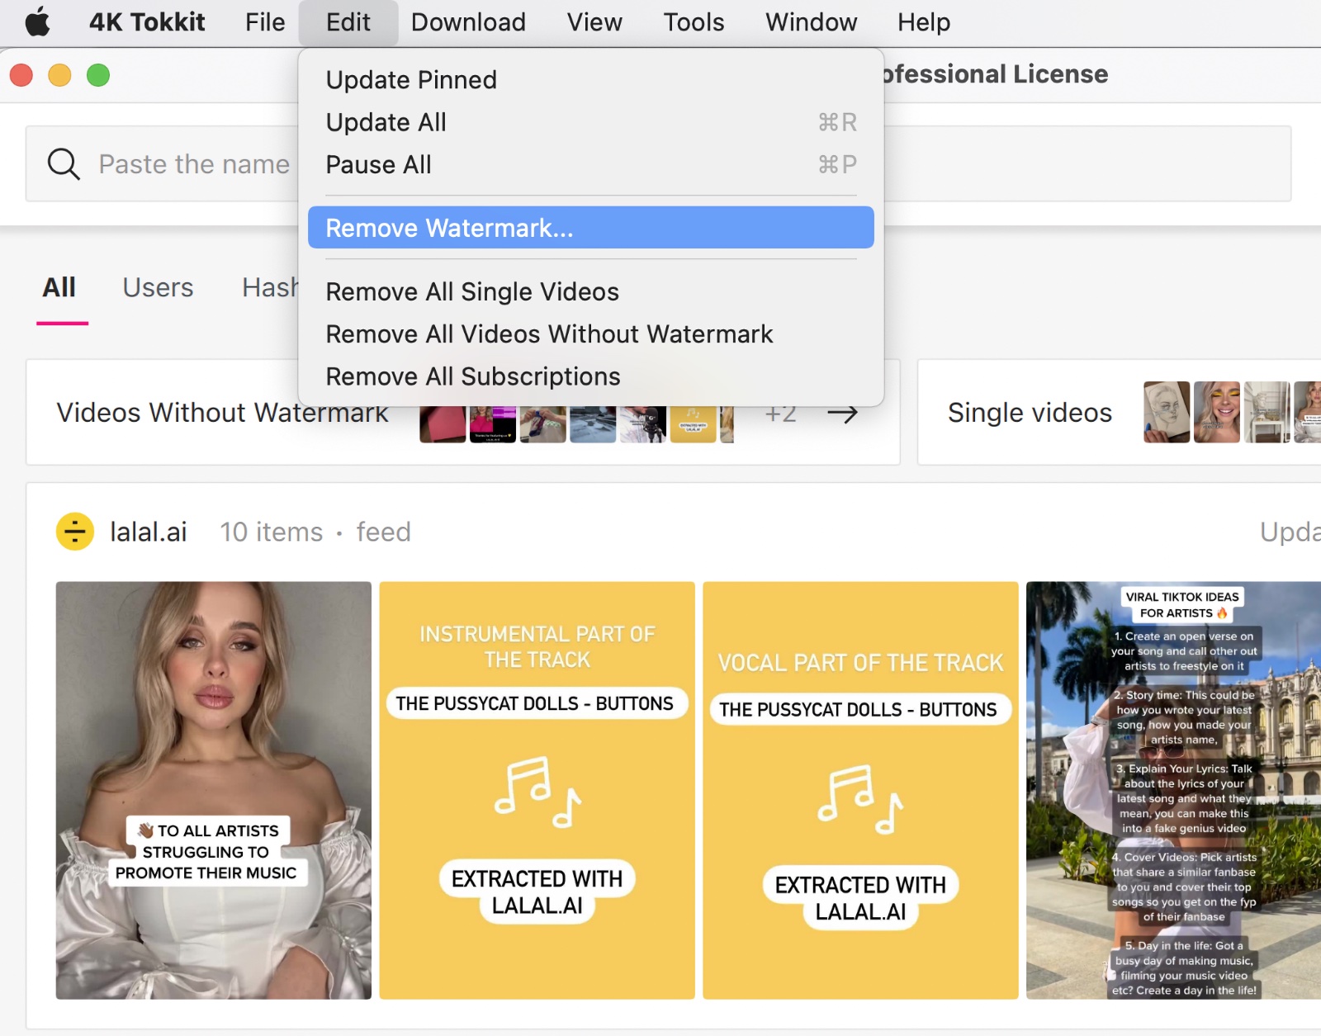The width and height of the screenshot is (1321, 1036).
Task: Open the Download menu
Action: (468, 22)
